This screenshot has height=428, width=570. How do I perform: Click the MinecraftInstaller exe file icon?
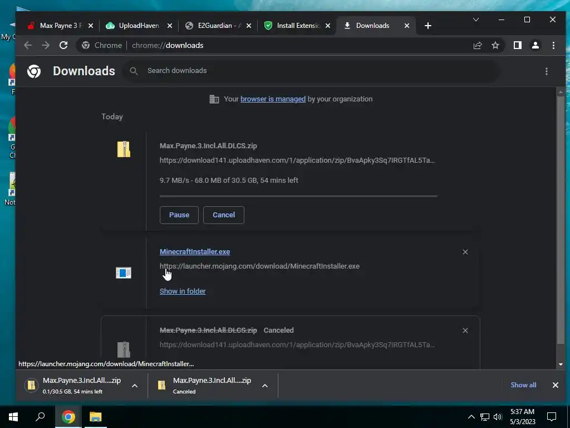[x=124, y=273]
